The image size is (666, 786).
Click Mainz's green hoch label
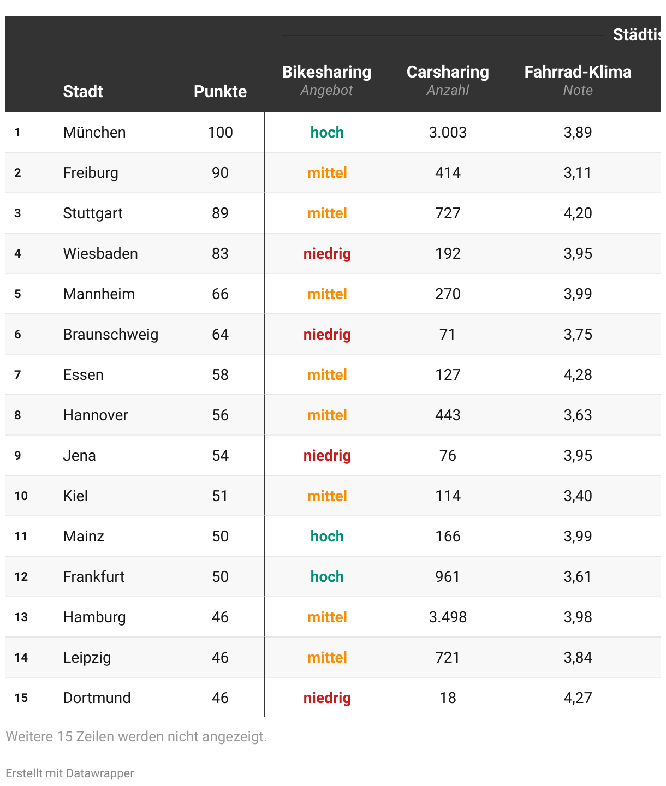(x=327, y=536)
